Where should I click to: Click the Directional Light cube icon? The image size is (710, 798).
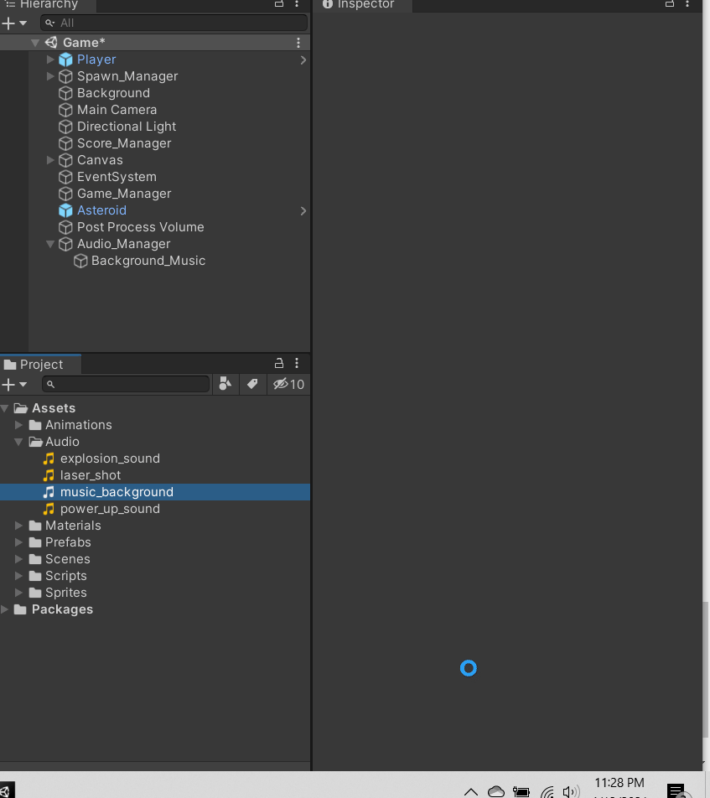65,127
